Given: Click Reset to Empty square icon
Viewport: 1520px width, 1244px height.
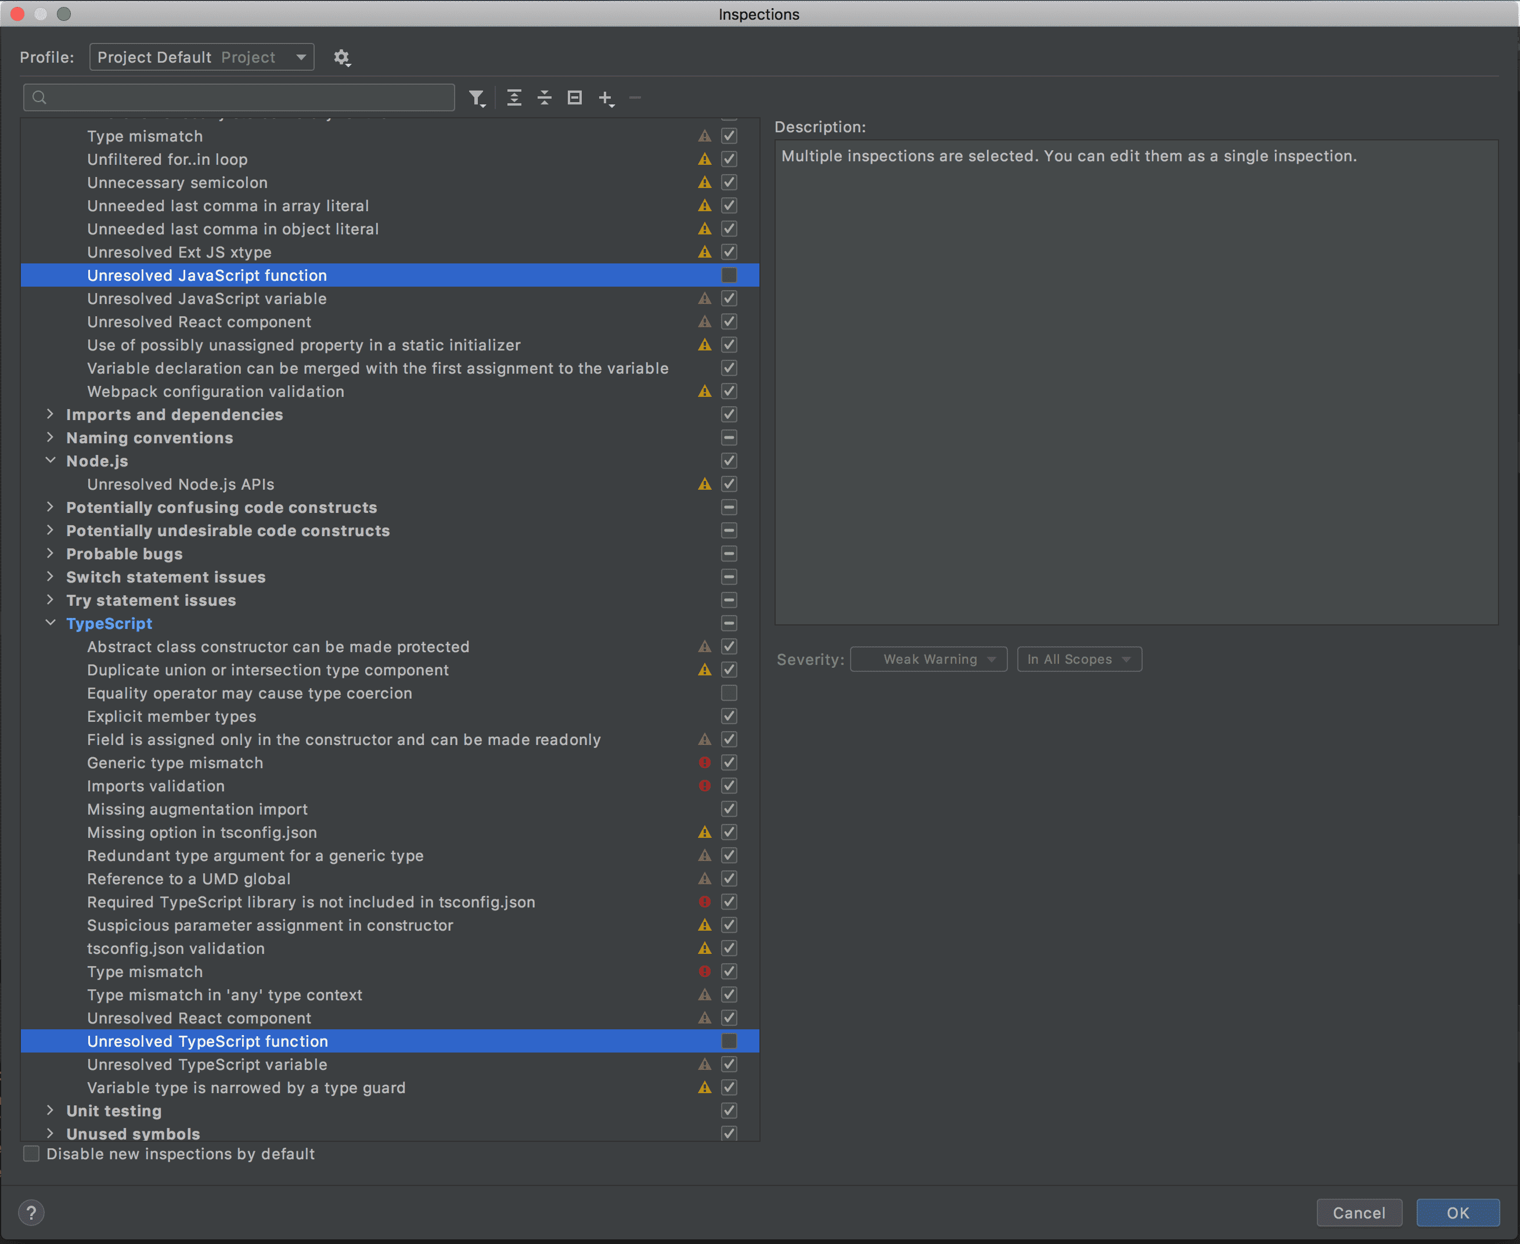Looking at the screenshot, I should (x=574, y=98).
